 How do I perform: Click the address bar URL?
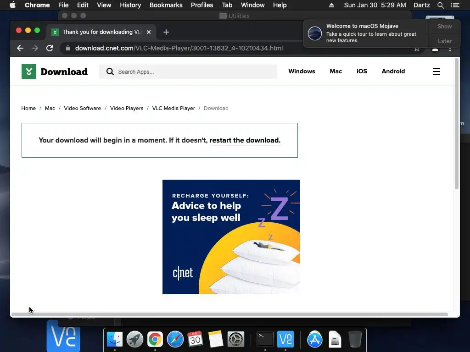point(179,48)
